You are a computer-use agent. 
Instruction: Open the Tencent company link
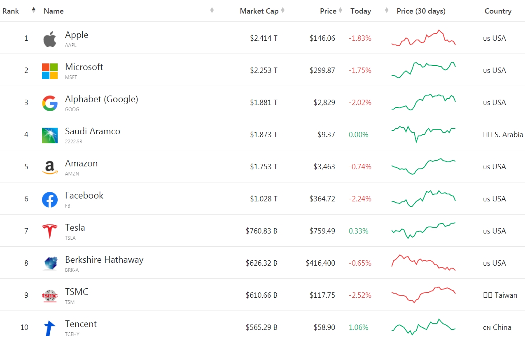click(x=81, y=324)
